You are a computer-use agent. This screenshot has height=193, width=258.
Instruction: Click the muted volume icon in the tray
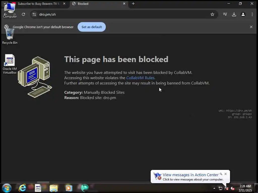coord(233,188)
